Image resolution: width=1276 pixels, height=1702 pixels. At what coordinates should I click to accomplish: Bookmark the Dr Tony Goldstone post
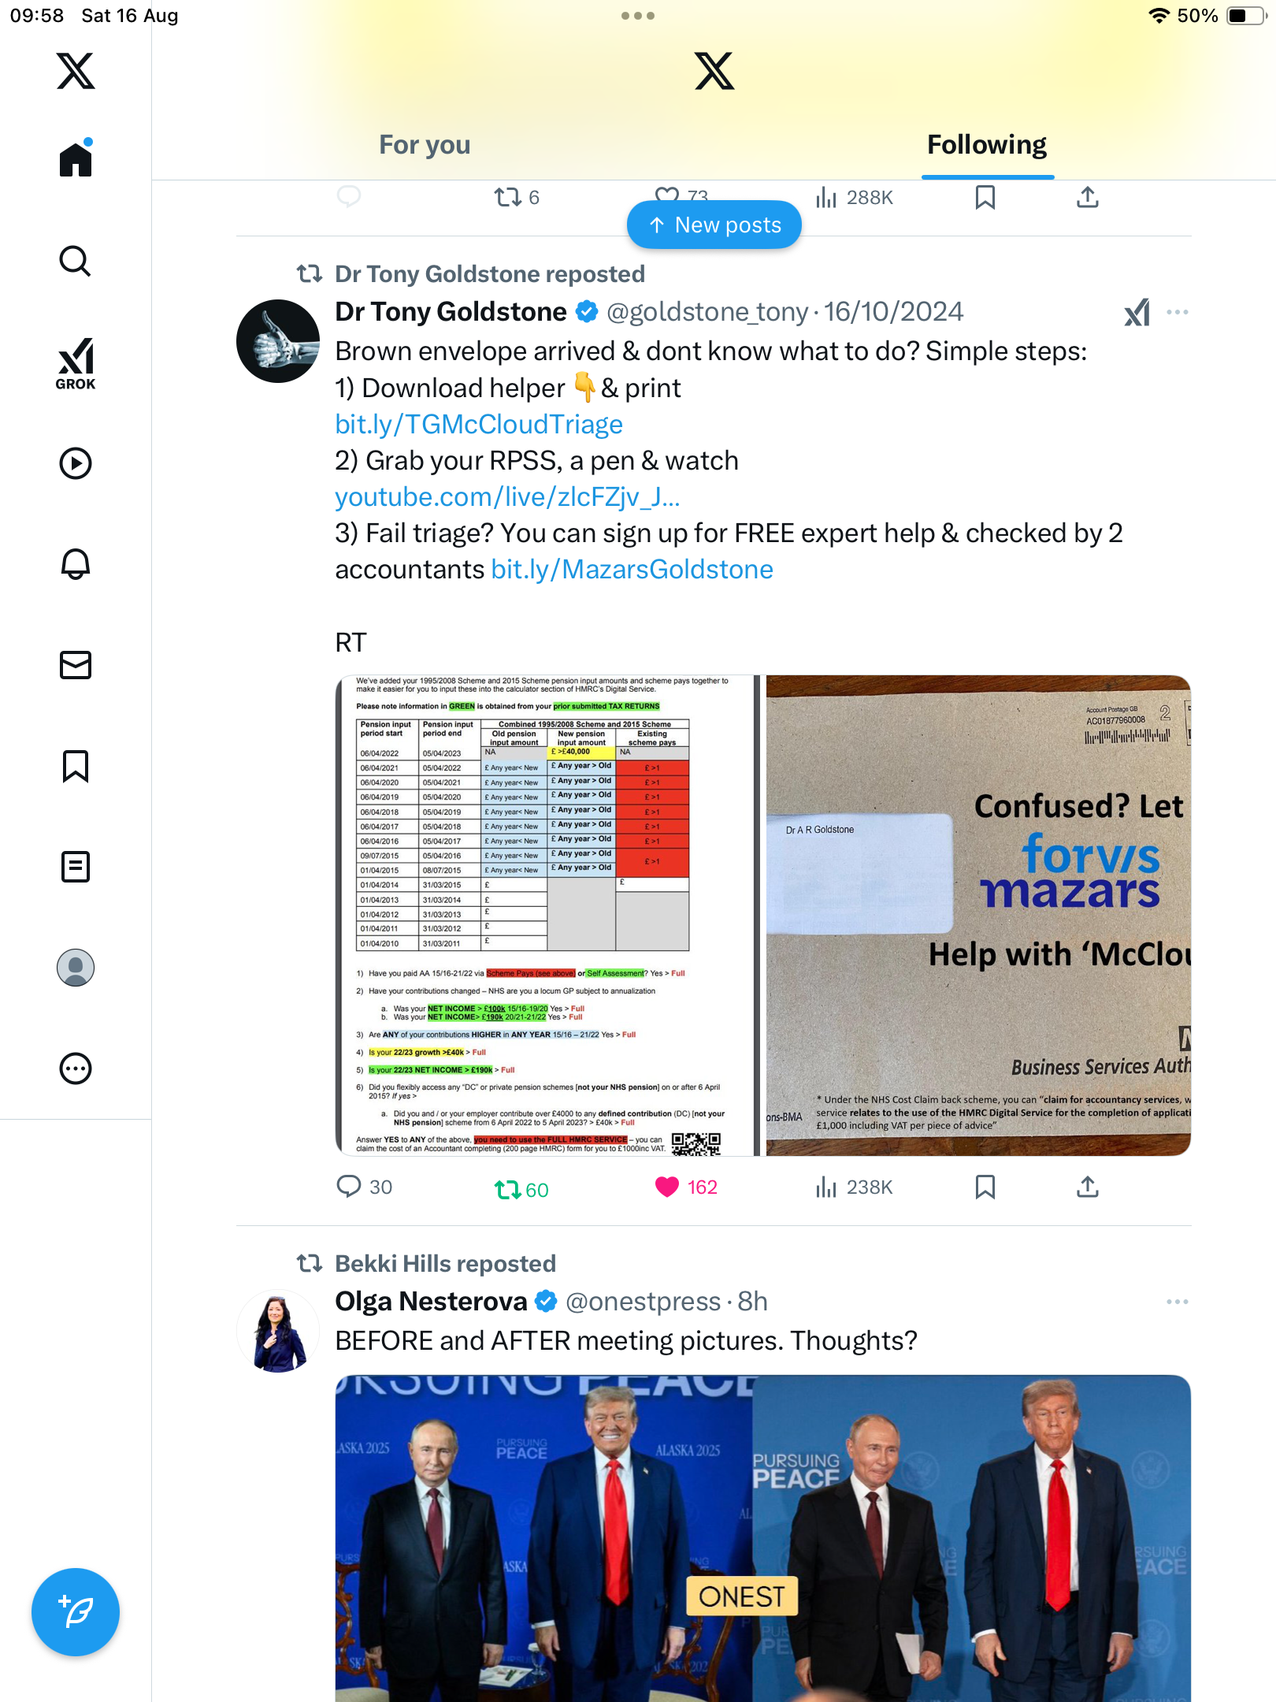985,1187
